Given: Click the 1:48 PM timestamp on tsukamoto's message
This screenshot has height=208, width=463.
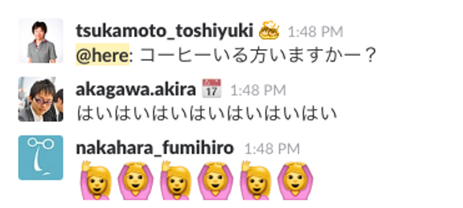Looking at the screenshot, I should 315,32.
